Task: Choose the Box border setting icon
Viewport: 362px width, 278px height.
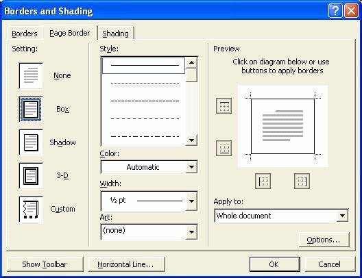Action: click(31, 109)
